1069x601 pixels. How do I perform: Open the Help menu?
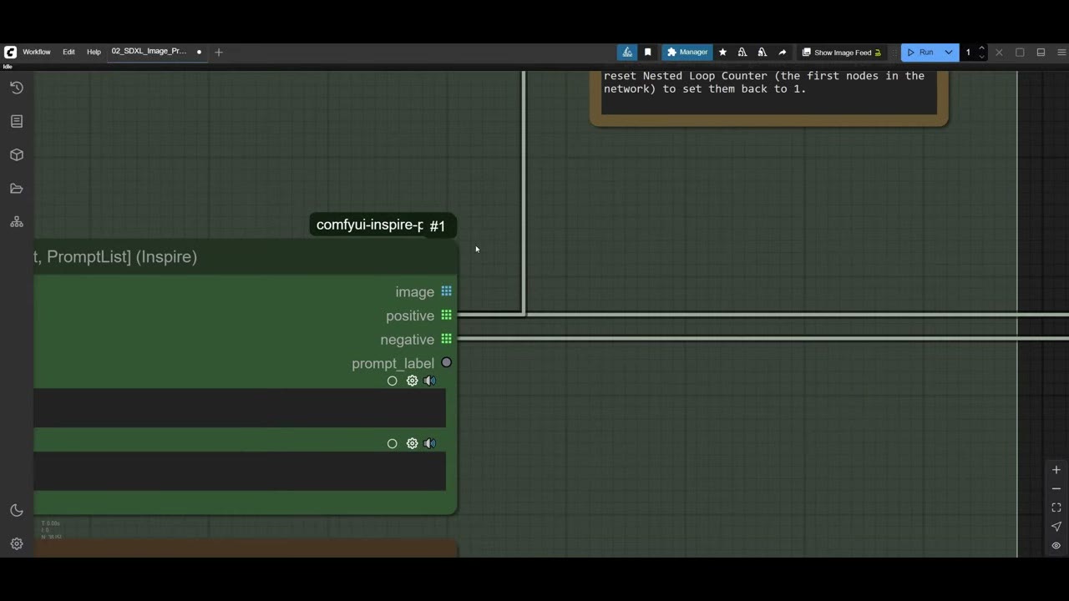pos(94,52)
